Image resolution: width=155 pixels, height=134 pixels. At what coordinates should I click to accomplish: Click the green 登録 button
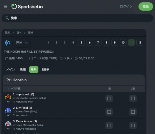[146, 6]
